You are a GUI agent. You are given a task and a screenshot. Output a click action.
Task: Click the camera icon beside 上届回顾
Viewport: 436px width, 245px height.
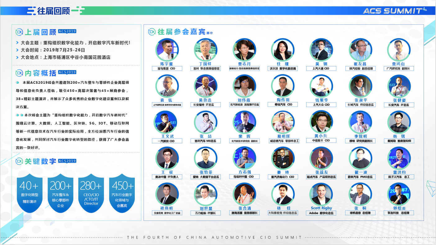click(19, 32)
